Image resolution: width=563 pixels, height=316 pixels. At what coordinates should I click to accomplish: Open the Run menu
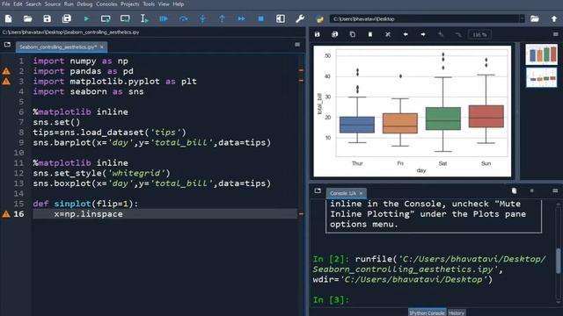69,4
